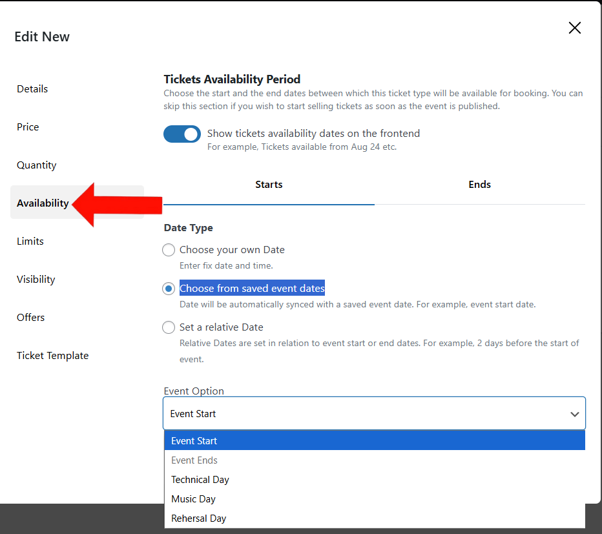The image size is (602, 534).
Task: Choose Event Start from dropdown list
Action: [x=194, y=441]
